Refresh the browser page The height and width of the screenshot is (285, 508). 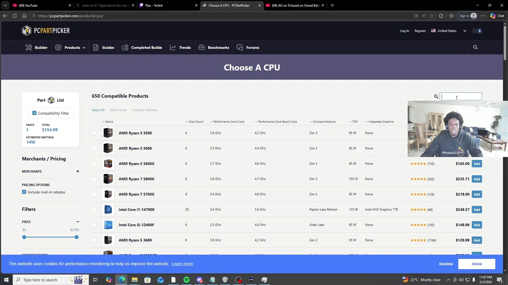coord(15,16)
